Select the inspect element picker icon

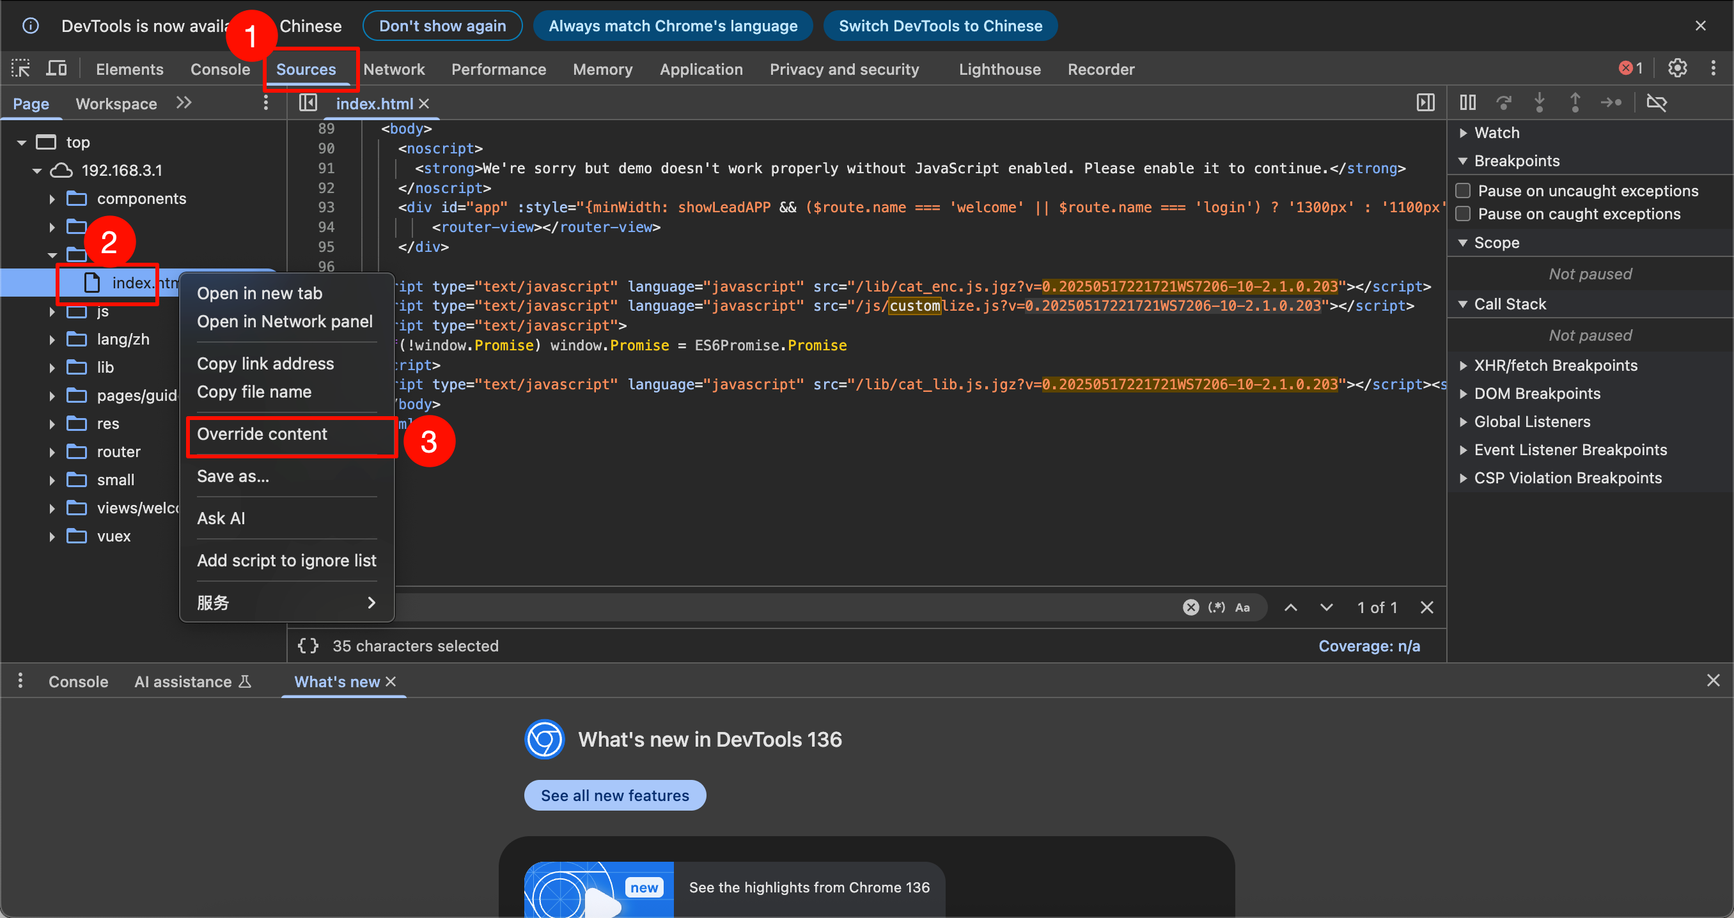(x=21, y=68)
